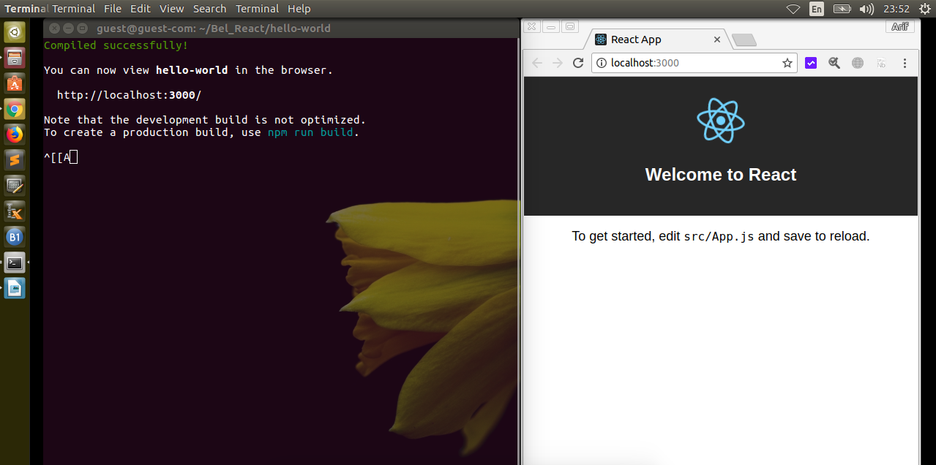
Task: Click the src/App.js text on the page
Action: tap(719, 237)
